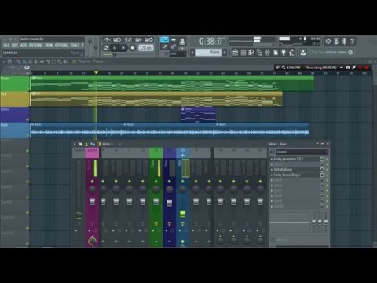
Task: Open the Playlist window from toolbar
Action: pyautogui.click(x=235, y=53)
